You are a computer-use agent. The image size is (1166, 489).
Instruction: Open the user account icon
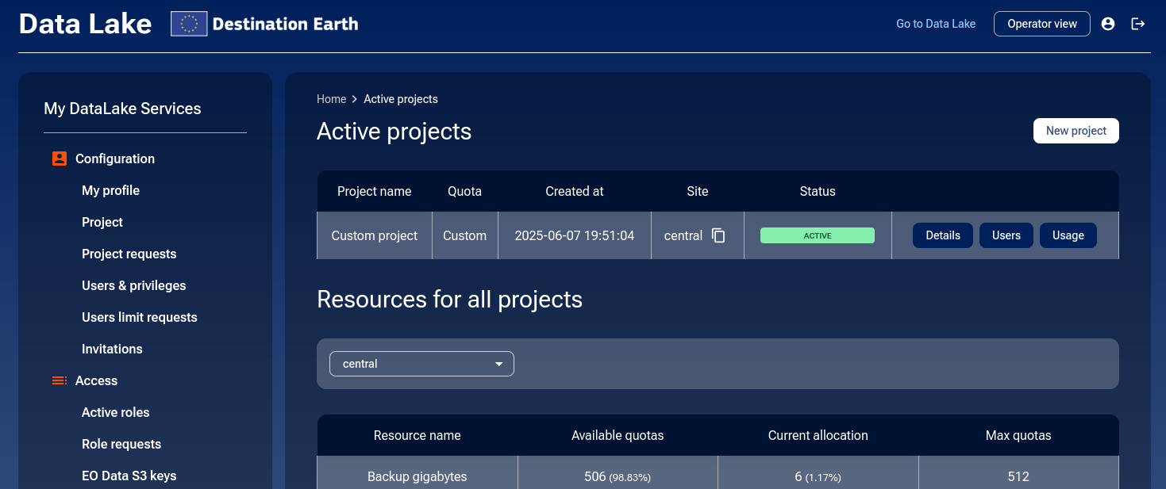tap(1108, 24)
